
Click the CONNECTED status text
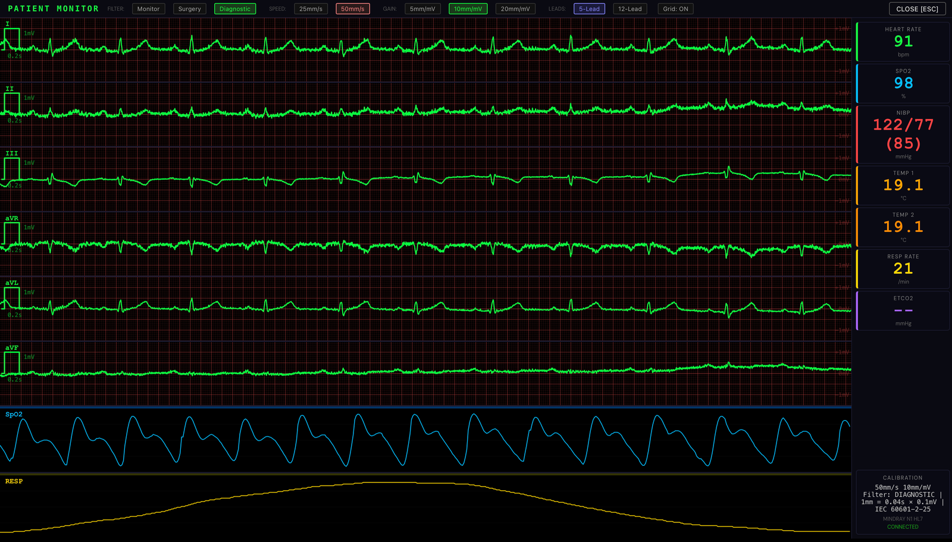coord(903,527)
